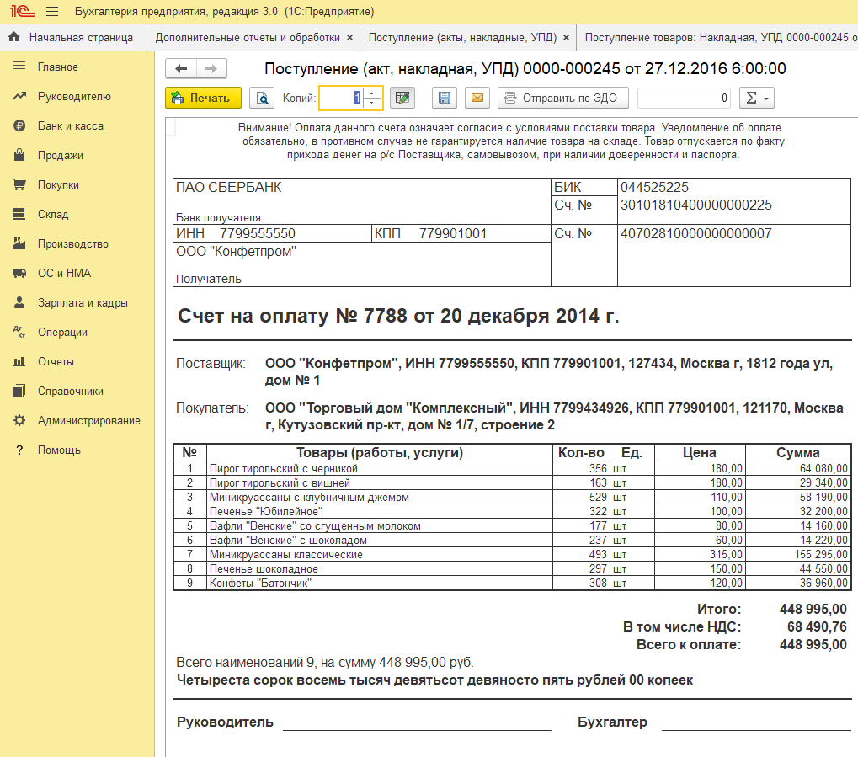Decrease copies with the down stepper arrow
The height and width of the screenshot is (757, 858).
372,104
